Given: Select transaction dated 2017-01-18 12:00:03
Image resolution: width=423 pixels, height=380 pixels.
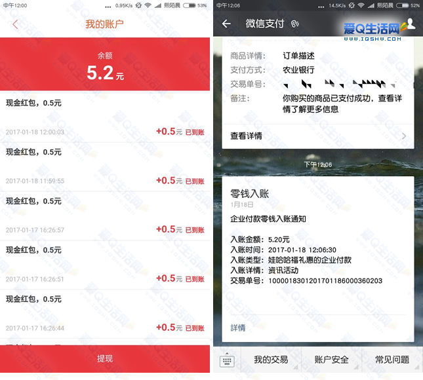Looking at the screenshot, I should click(x=105, y=117).
